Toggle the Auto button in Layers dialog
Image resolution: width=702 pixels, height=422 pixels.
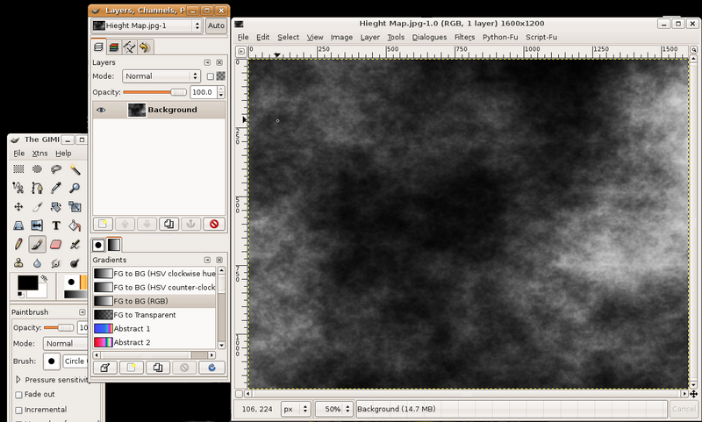[x=216, y=25]
